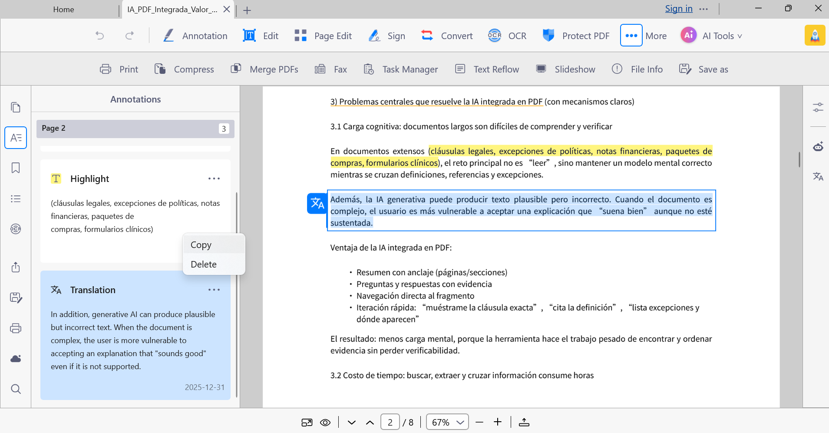Click the OCR sidebar icon
The width and height of the screenshot is (829, 433).
click(16, 229)
